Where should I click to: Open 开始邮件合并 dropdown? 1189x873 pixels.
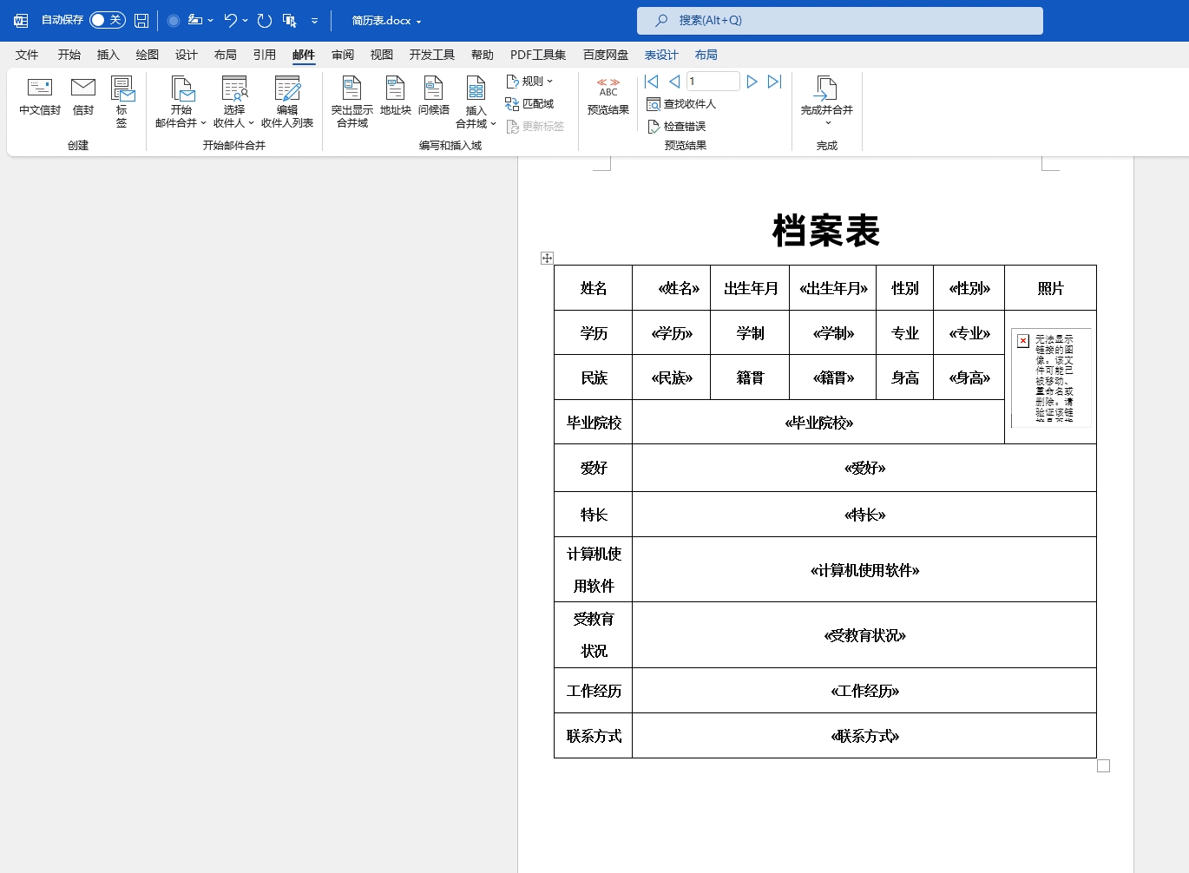pos(181,102)
